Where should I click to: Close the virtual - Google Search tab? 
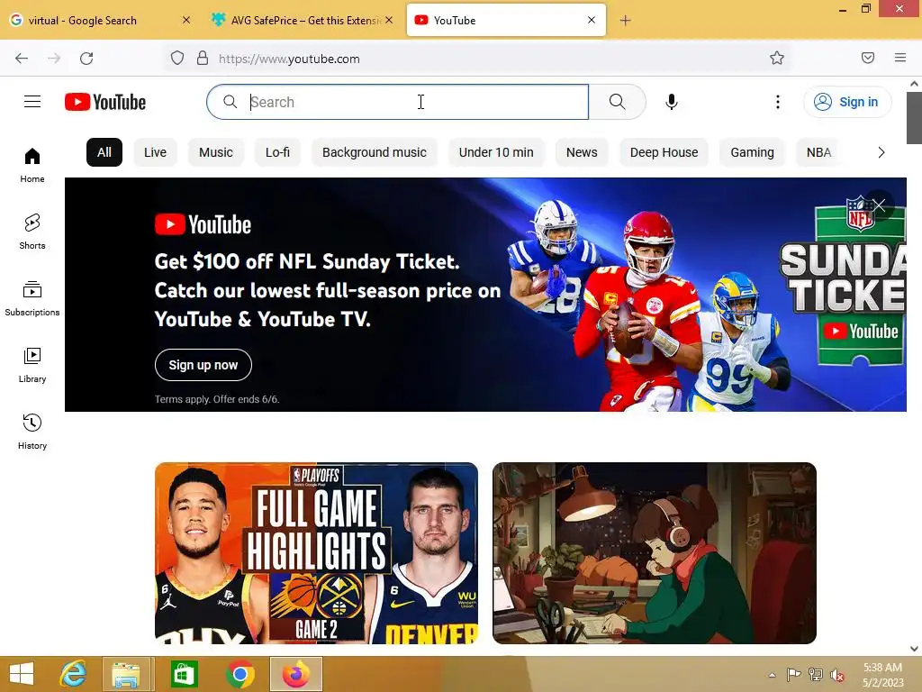185,20
